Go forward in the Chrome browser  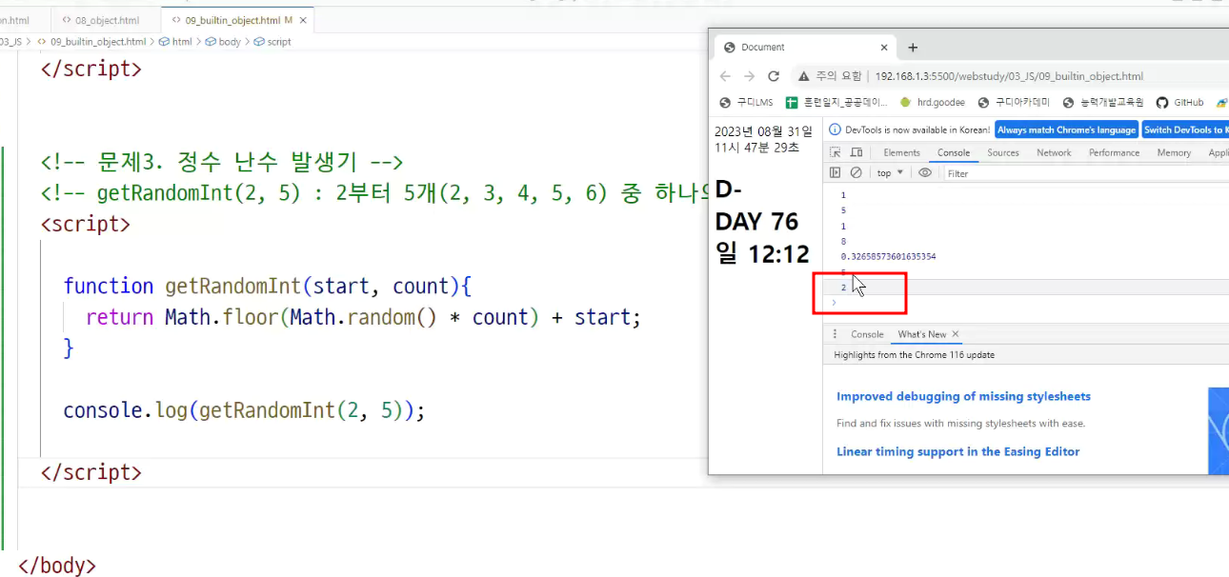(749, 76)
